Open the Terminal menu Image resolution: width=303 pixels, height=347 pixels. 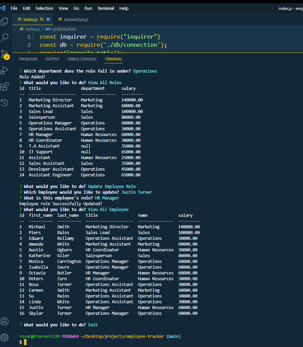point(105,8)
